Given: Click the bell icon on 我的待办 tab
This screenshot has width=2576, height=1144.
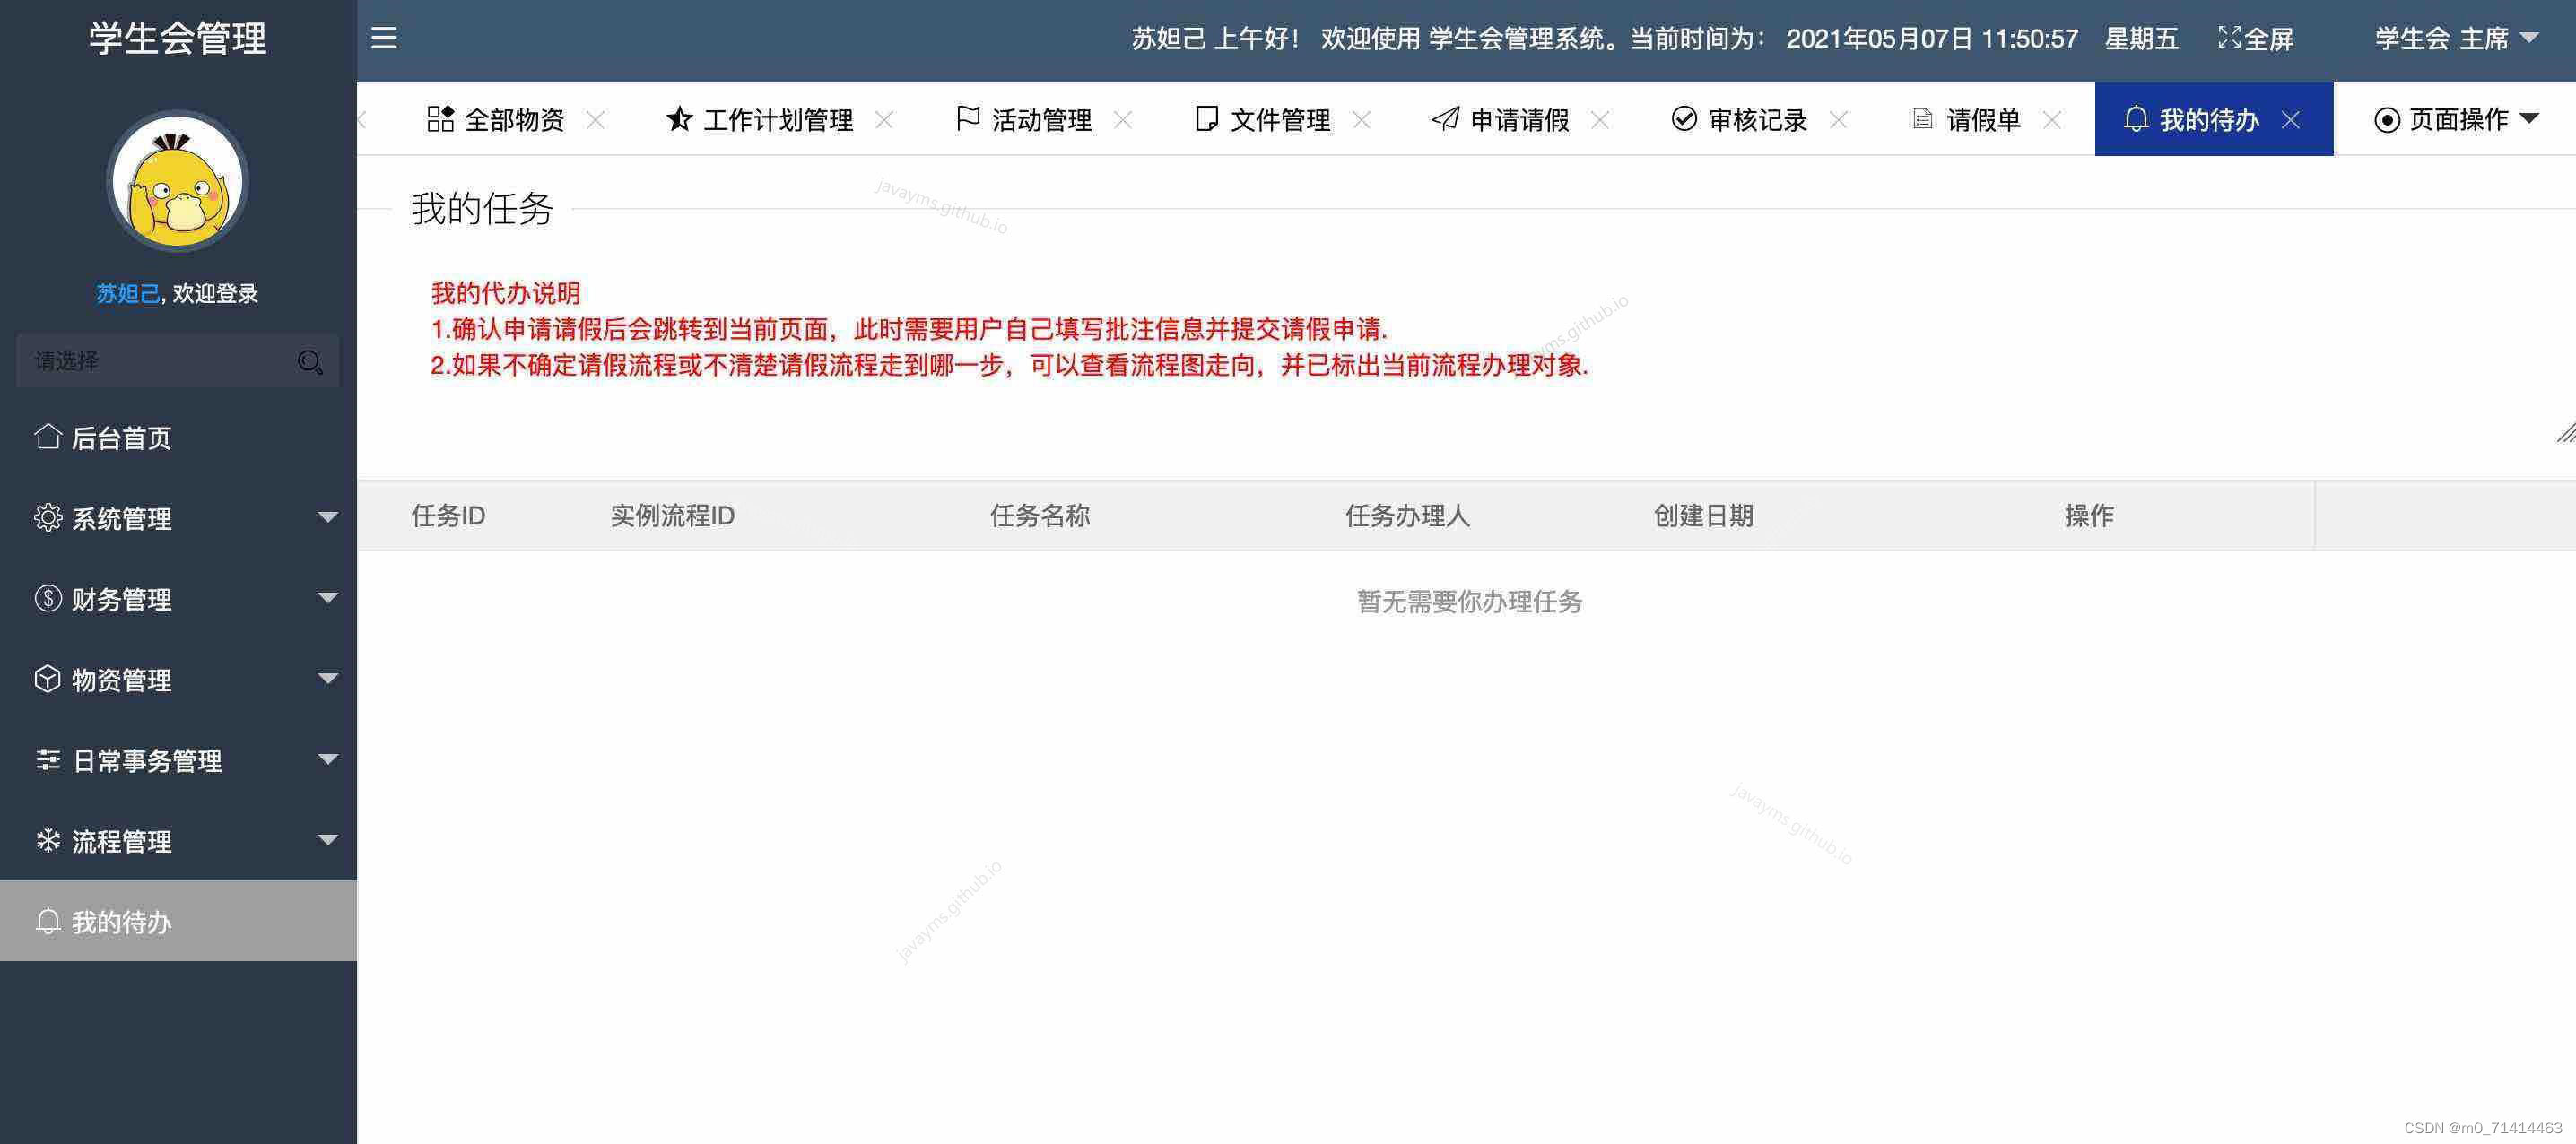Looking at the screenshot, I should tap(2136, 119).
